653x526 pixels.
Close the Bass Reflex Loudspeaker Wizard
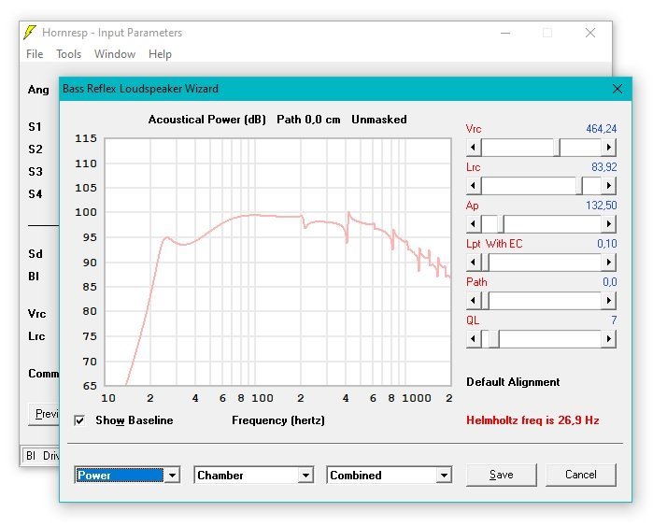click(618, 89)
